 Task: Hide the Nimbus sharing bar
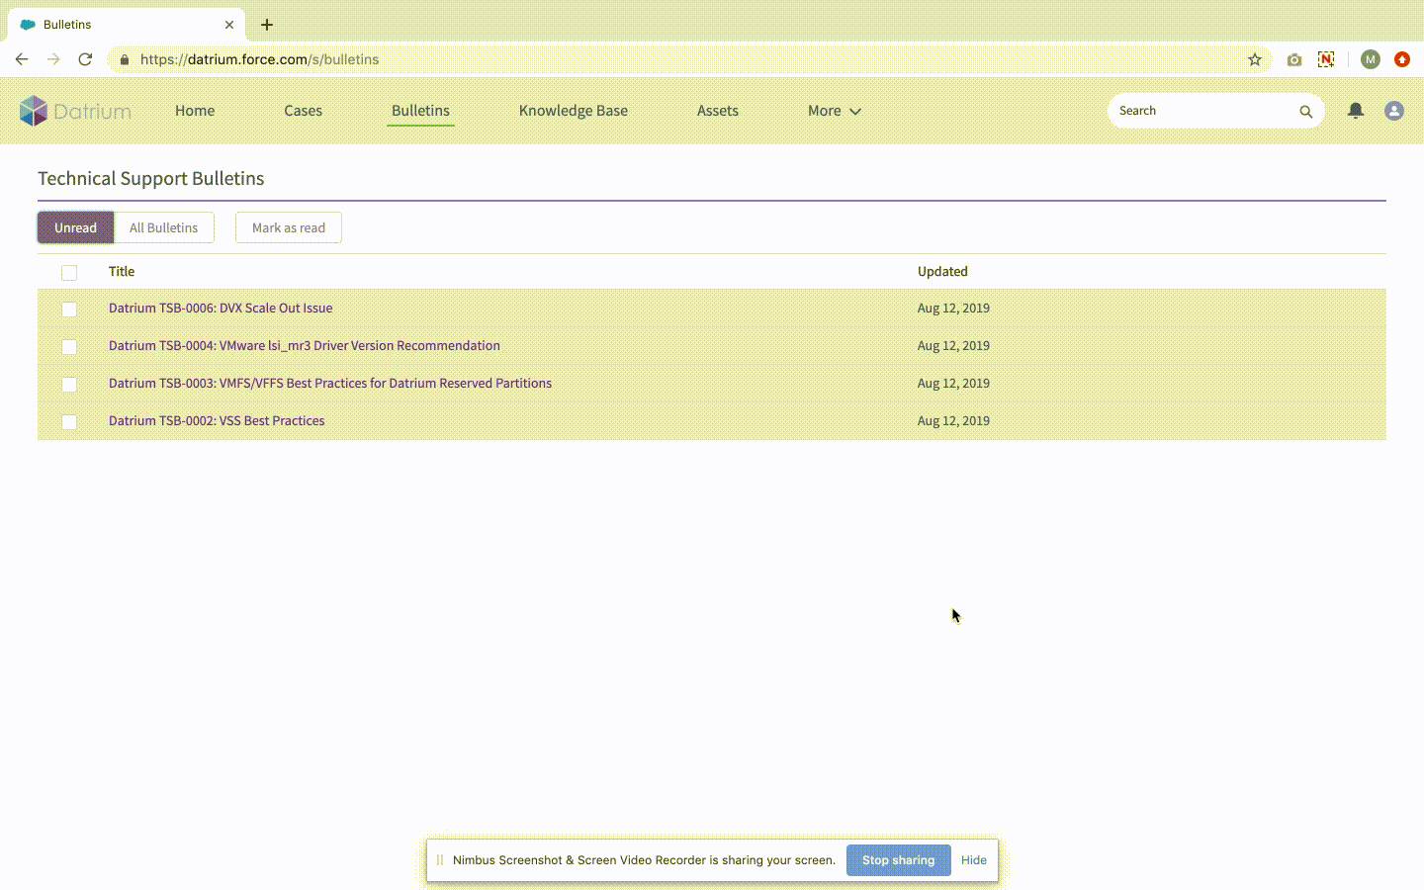pos(974,860)
